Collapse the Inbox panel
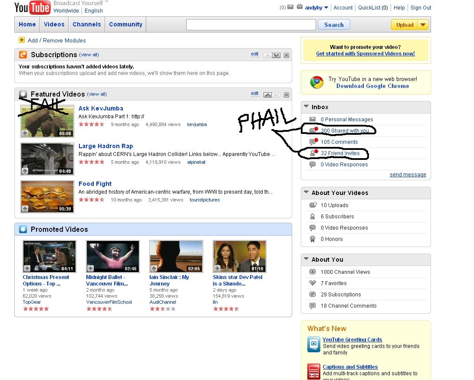474x380 pixels. (306, 107)
